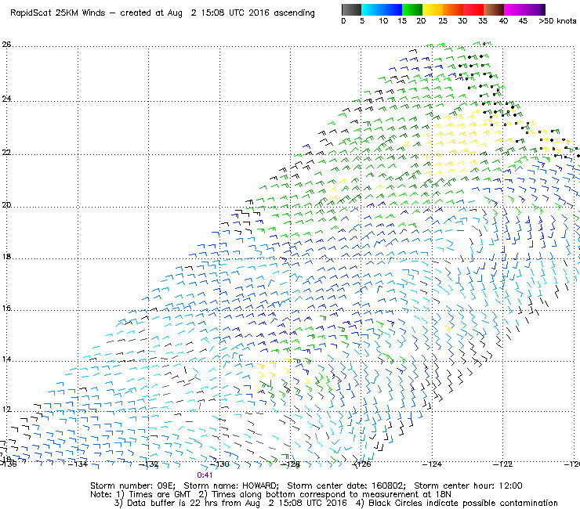Image resolution: width=580 pixels, height=509 pixels.
Task: Click legend scale number 10
Action: [383, 21]
